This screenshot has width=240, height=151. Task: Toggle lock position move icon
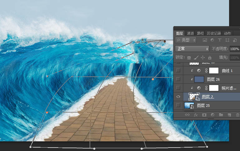tap(203, 58)
